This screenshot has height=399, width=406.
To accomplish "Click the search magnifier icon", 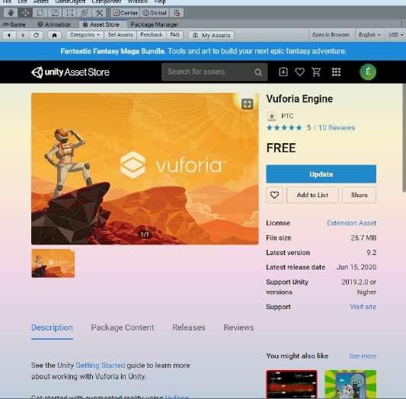I will [x=258, y=72].
